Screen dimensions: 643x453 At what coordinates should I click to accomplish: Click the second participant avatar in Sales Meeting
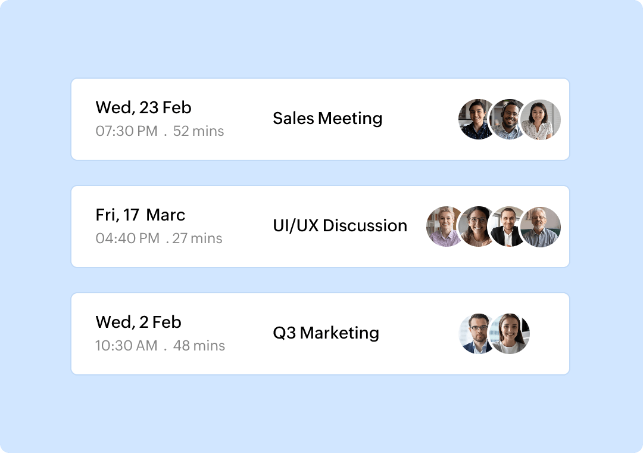509,119
